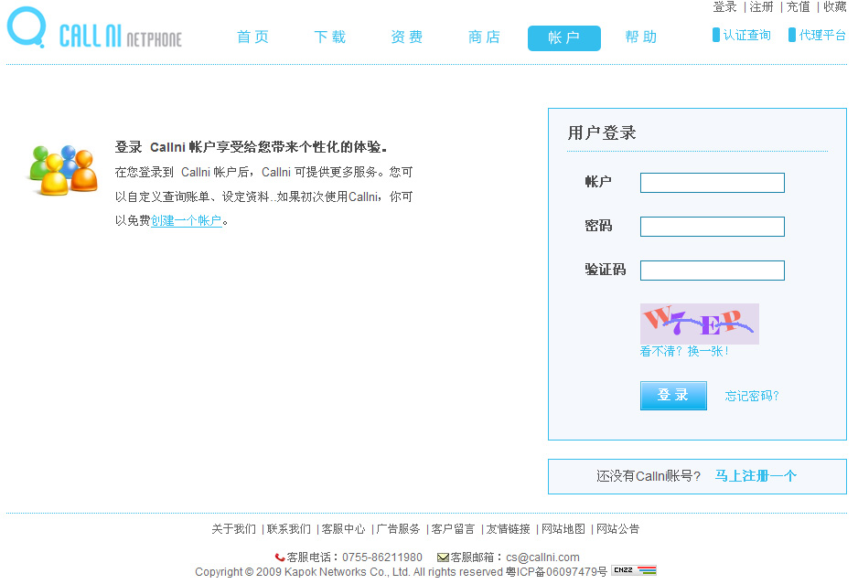Click 马上注册一个 register now link
Viewport: 858px width, 584px height.
click(756, 476)
